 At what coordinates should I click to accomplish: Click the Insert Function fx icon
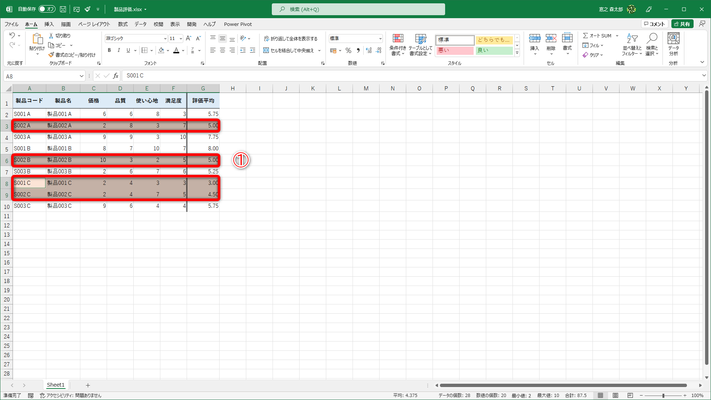[116, 76]
